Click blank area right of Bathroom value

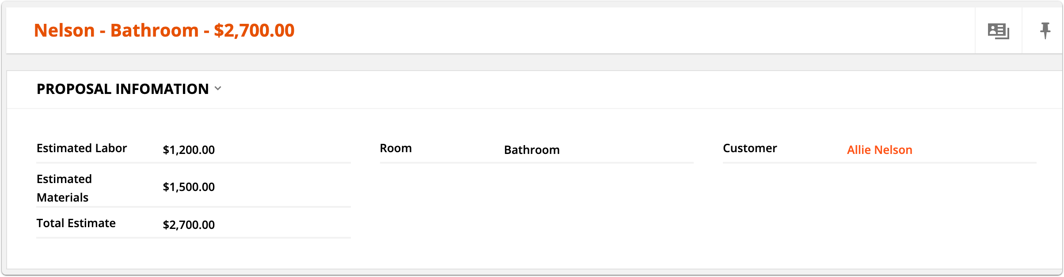tap(627, 150)
